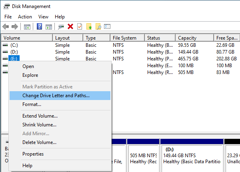Sort by the File System column header
Viewport: 240px width, 172px height.
click(128, 38)
